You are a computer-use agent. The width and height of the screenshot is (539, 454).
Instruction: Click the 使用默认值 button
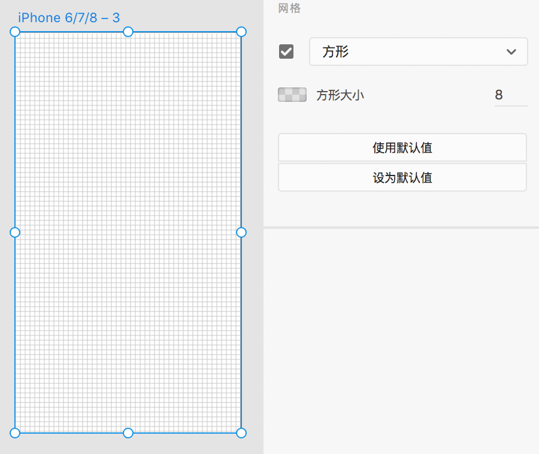402,147
